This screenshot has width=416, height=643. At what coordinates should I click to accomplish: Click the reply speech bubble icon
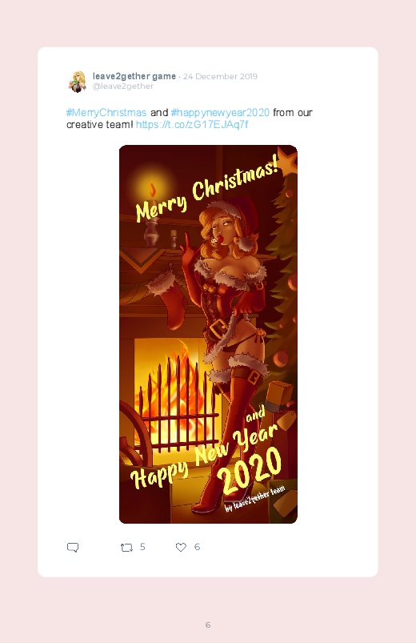pyautogui.click(x=73, y=548)
